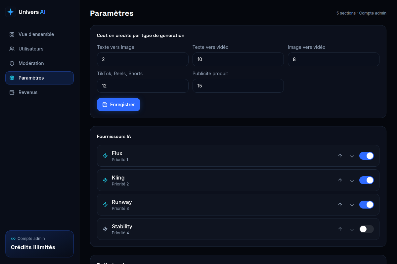Click the Runway lightning bolt icon

point(105,205)
